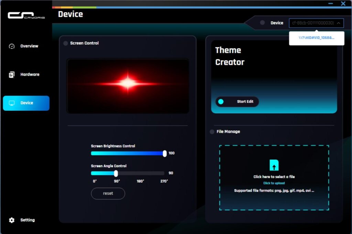Click the red flare screen preview
This screenshot has height=234, width=352.
(128, 86)
